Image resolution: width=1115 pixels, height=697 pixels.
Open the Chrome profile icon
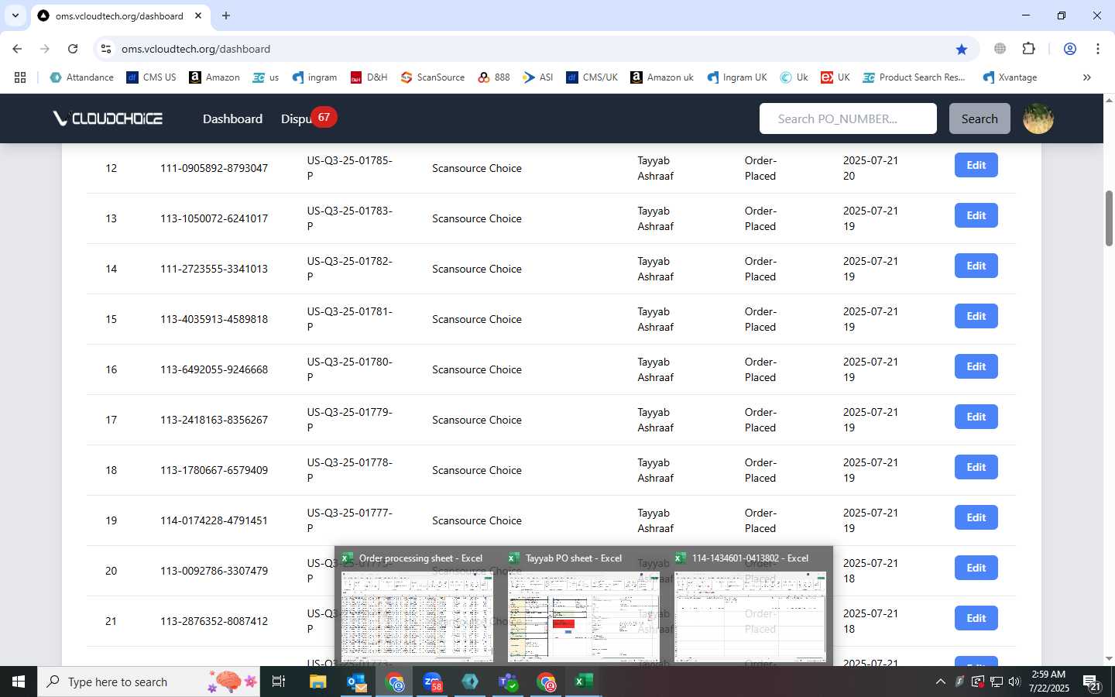click(1070, 49)
